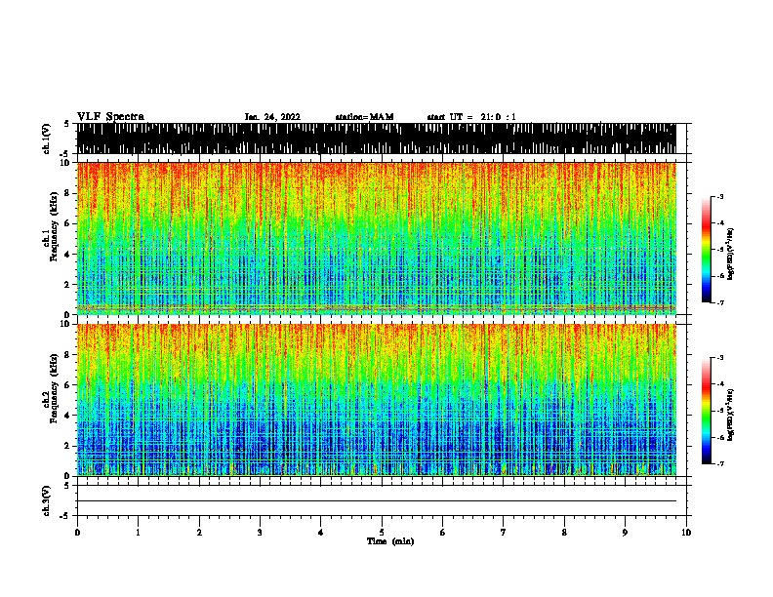Click the ch.2 color scale bar

pos(706,411)
